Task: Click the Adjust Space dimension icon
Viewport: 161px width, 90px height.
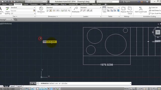Action: click(x=51, y=10)
